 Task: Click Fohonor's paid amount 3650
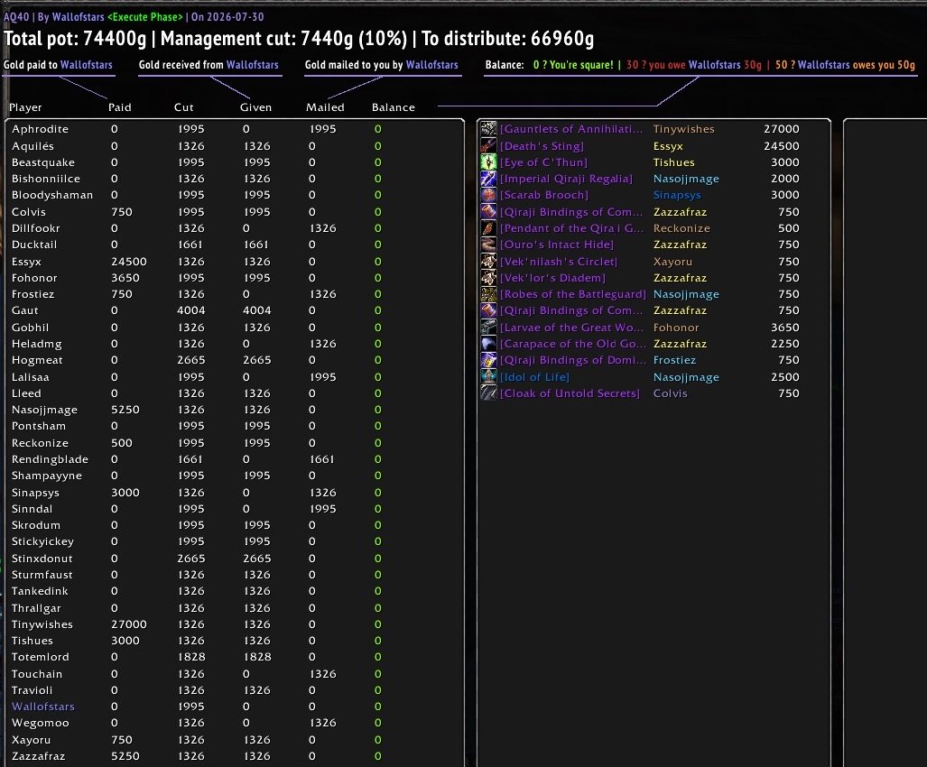125,278
